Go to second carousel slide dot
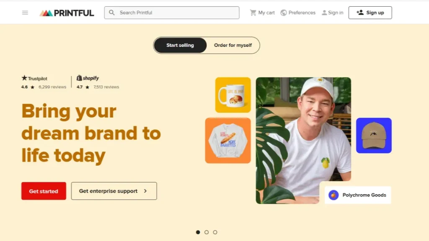 (x=207, y=232)
